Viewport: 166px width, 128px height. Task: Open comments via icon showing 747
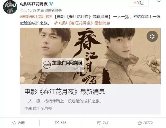pyautogui.click(x=103, y=123)
